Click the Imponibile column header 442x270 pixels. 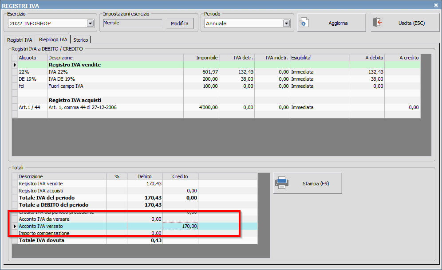coord(201,58)
